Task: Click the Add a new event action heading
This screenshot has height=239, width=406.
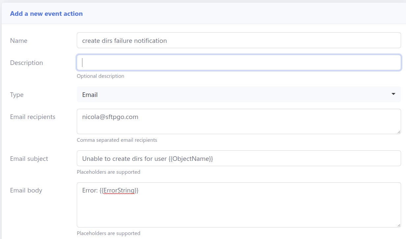Action: pyautogui.click(x=46, y=14)
